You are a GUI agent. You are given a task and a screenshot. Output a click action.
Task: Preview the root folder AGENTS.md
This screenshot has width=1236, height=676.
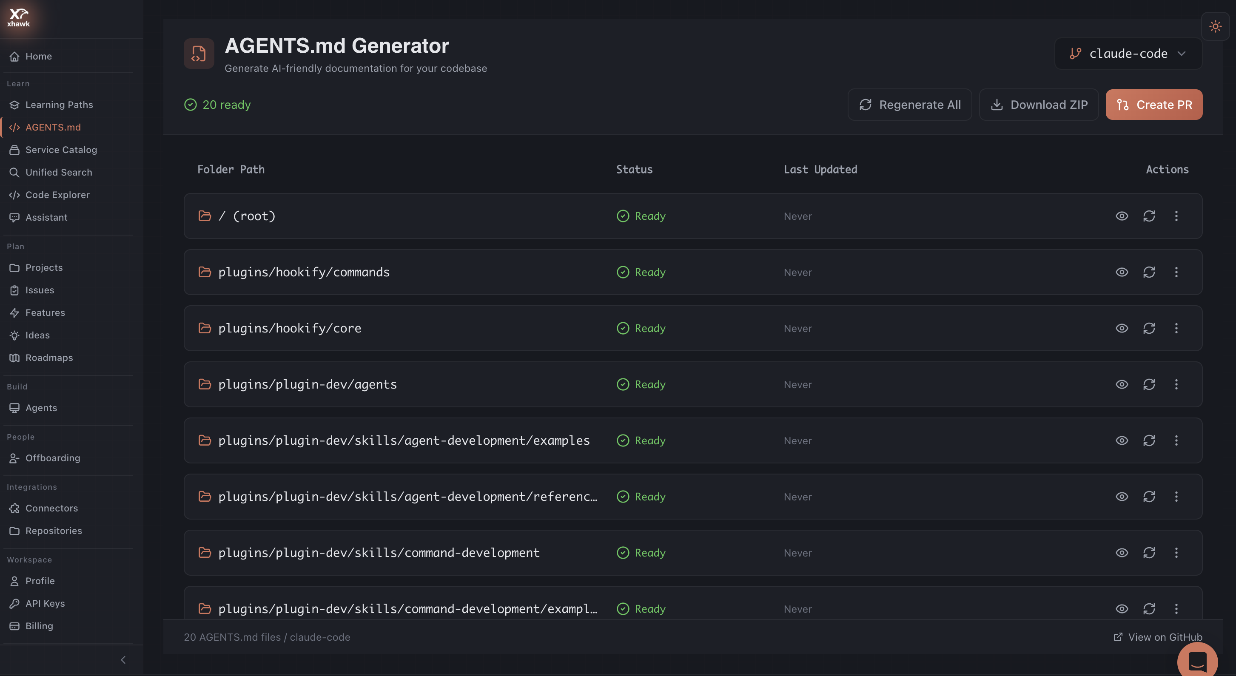tap(1122, 216)
